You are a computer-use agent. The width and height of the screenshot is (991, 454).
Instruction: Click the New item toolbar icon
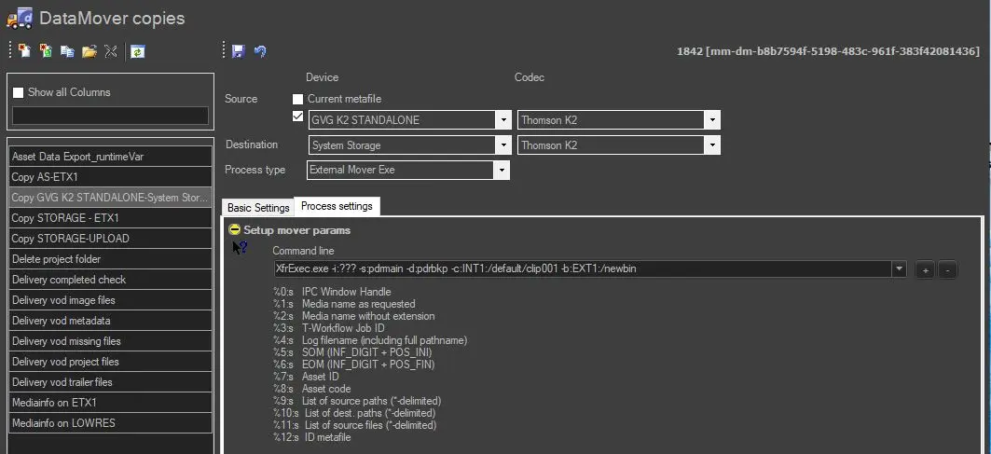pyautogui.click(x=24, y=51)
